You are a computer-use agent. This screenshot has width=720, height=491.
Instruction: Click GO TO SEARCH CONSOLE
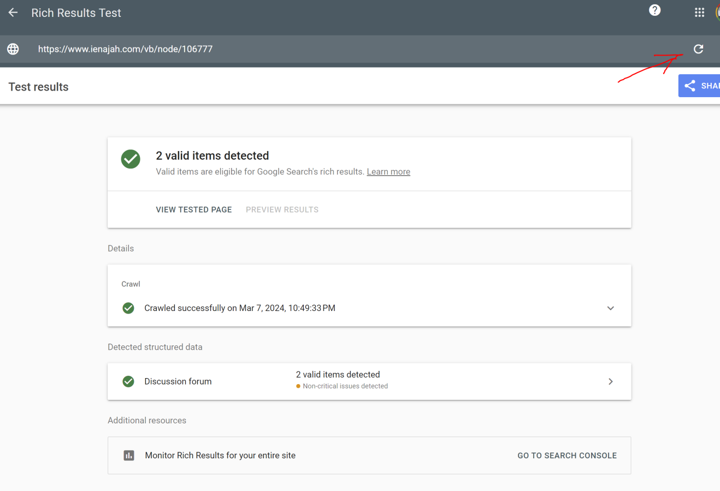coord(567,456)
